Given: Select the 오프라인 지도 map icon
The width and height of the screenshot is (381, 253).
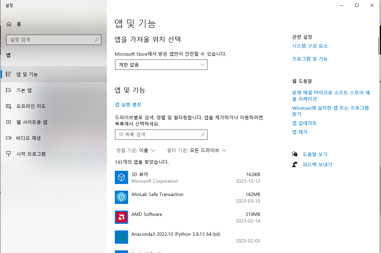Looking at the screenshot, I should 9,106.
